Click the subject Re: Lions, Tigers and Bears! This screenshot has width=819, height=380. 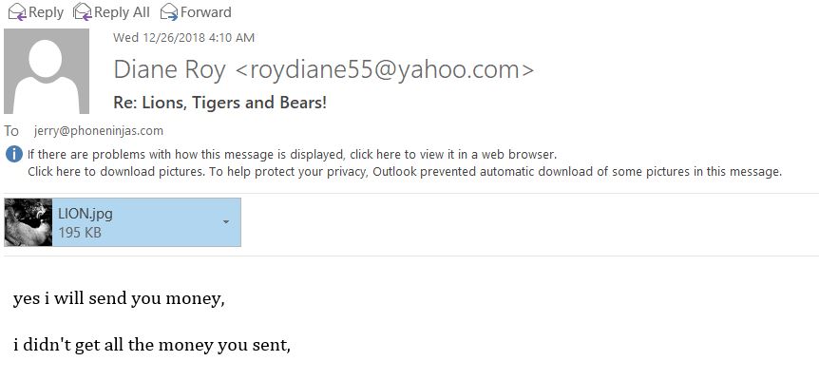pos(219,103)
